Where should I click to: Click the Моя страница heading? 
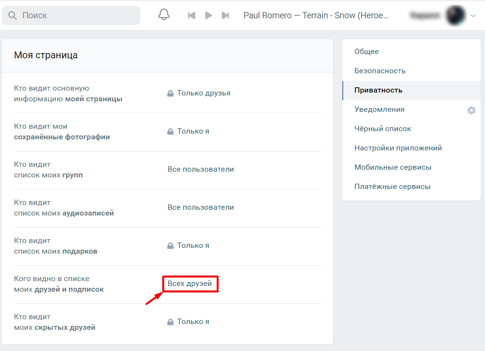[46, 55]
